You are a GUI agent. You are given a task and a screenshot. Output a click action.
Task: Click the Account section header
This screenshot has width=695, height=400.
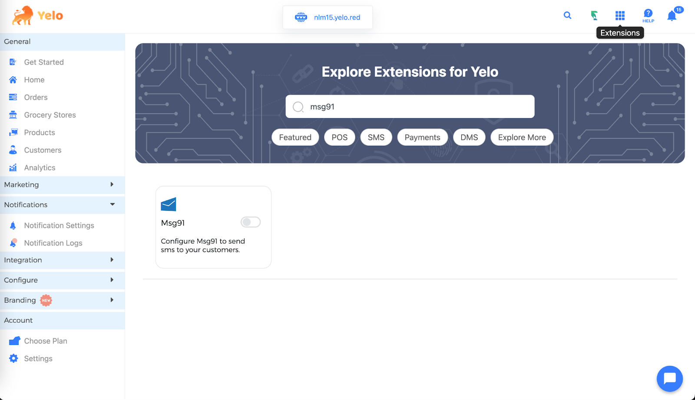(x=63, y=320)
